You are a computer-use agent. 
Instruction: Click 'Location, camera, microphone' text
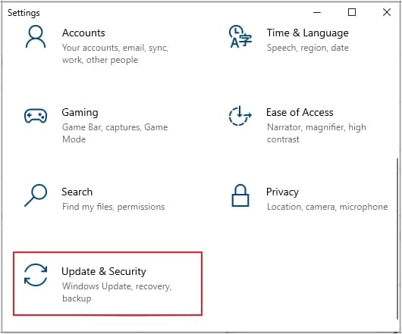point(327,207)
